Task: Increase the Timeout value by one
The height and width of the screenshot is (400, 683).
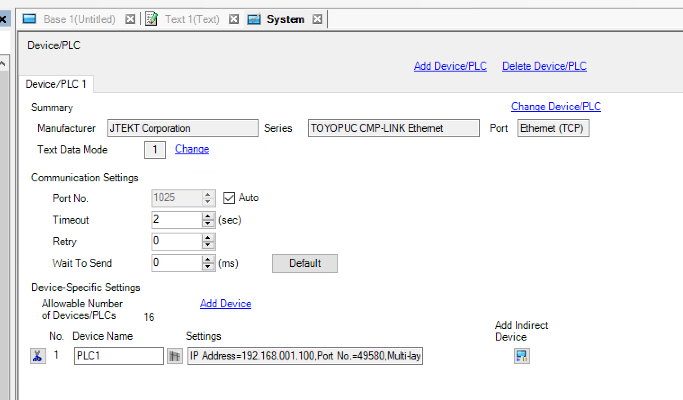Action: pyautogui.click(x=208, y=216)
